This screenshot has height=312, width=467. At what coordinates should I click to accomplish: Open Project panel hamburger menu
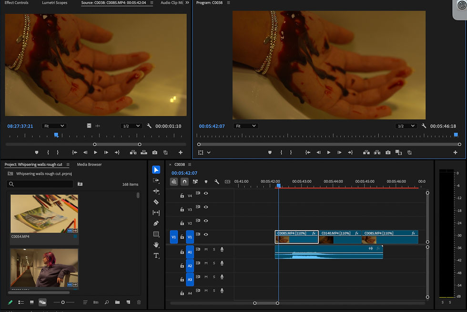[68, 164]
